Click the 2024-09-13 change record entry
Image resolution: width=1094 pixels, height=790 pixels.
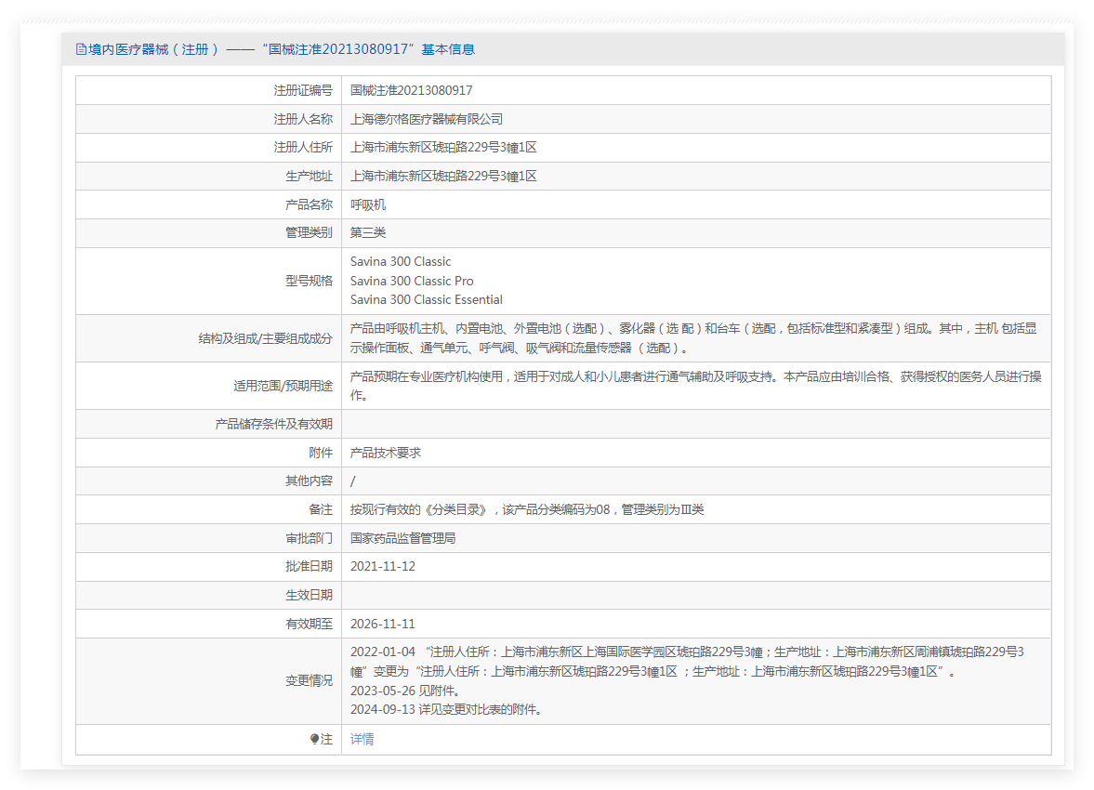click(445, 710)
